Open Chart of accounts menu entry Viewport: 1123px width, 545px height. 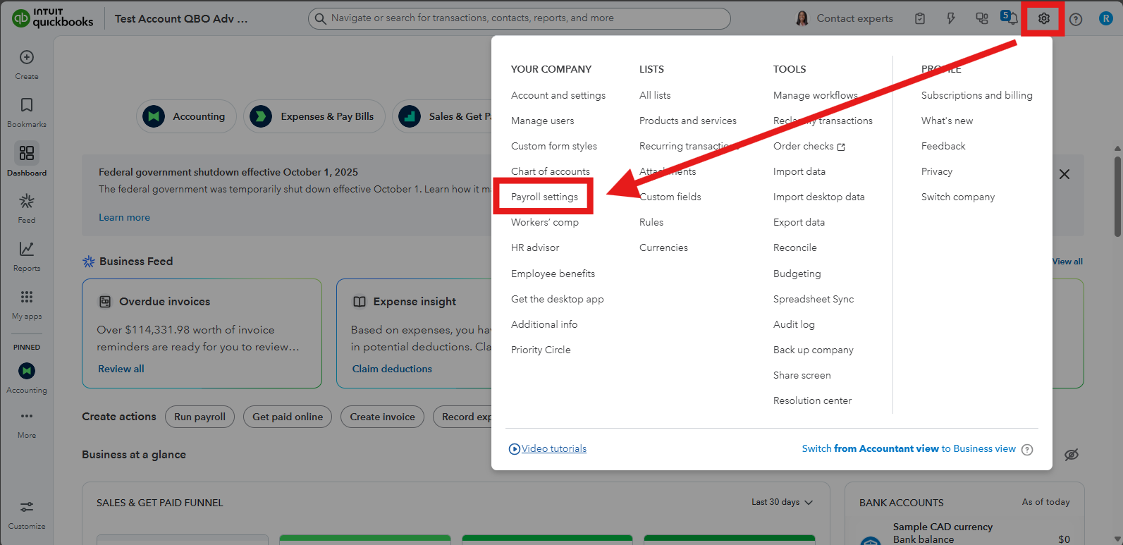[x=550, y=171]
